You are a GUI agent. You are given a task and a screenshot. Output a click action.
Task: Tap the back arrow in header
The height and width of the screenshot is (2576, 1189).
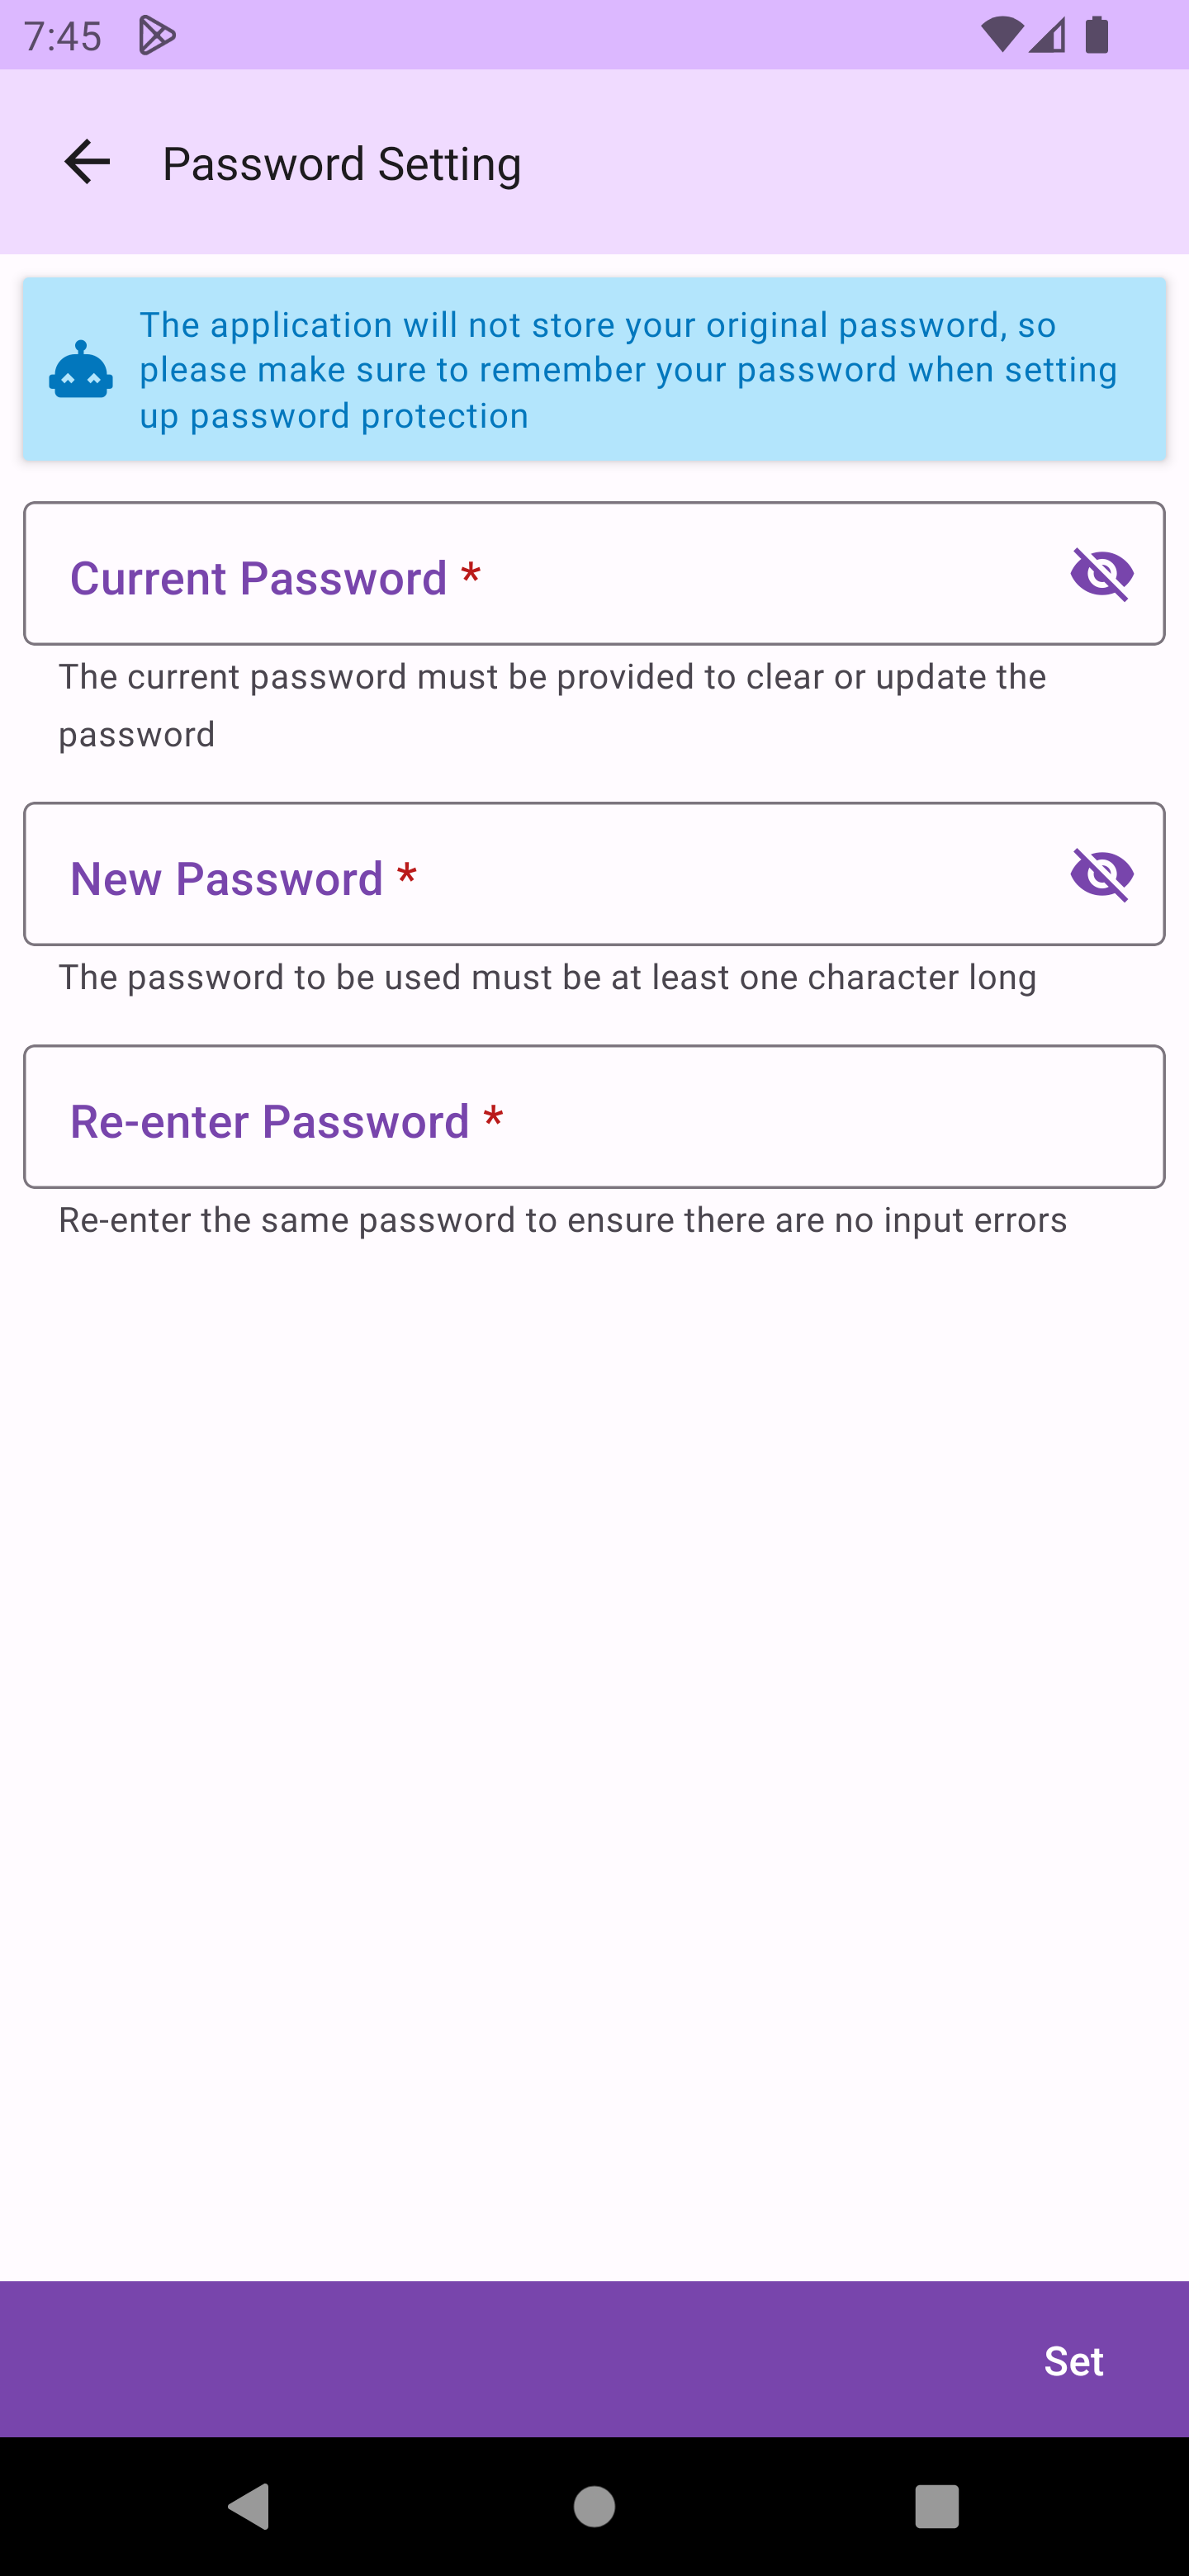(87, 162)
